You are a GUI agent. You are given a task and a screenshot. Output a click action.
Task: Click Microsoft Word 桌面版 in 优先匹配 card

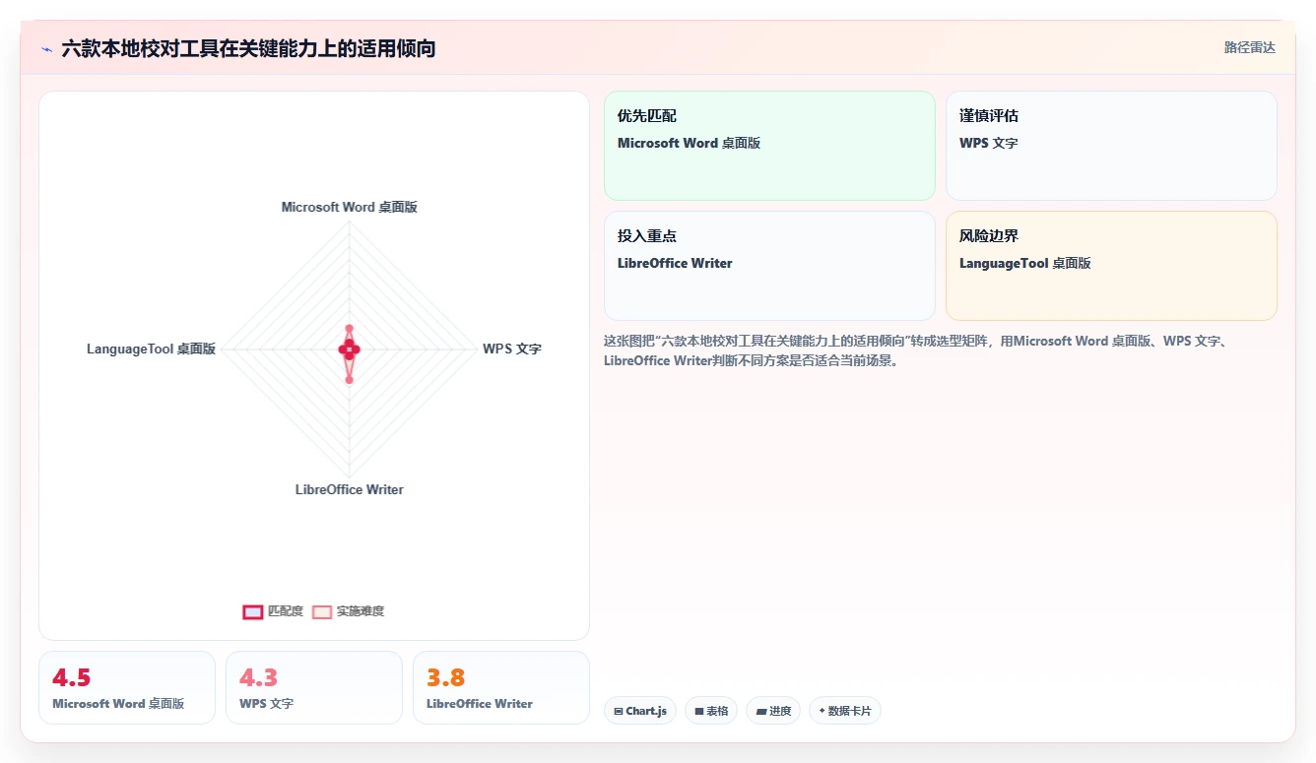690,143
